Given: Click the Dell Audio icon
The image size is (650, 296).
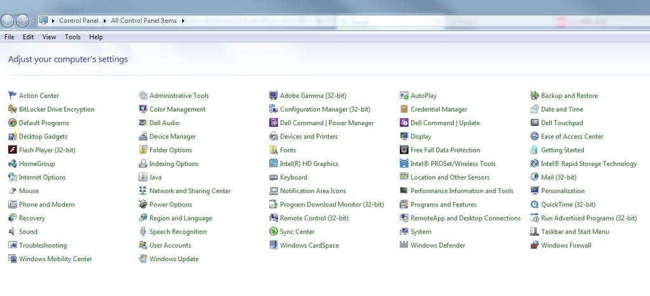Looking at the screenshot, I should point(143,123).
